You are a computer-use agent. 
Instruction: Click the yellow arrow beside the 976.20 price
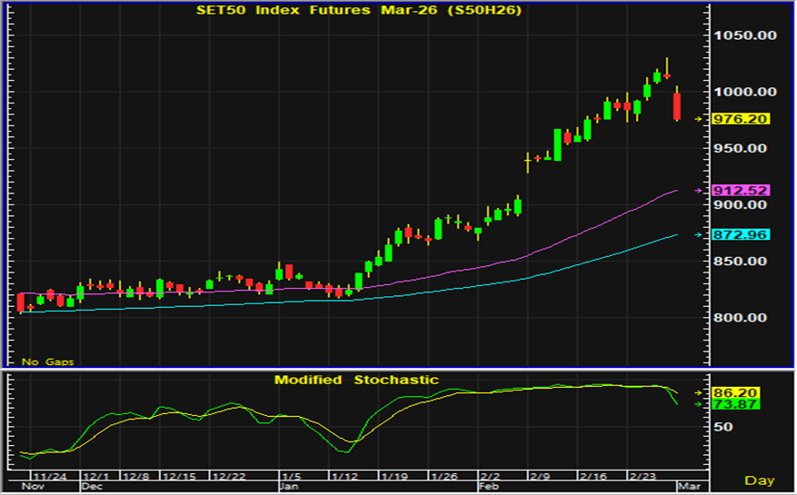coord(699,119)
